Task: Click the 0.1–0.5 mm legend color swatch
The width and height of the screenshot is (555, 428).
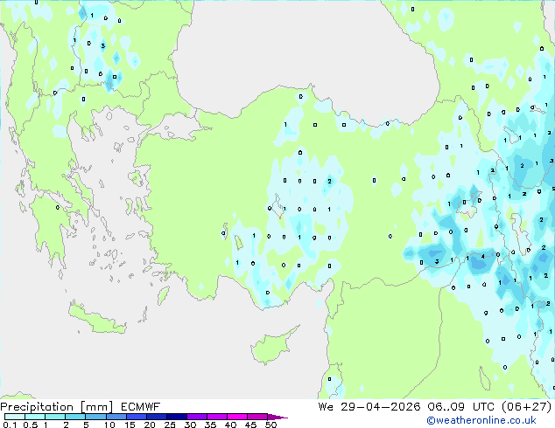Action: 15,417
